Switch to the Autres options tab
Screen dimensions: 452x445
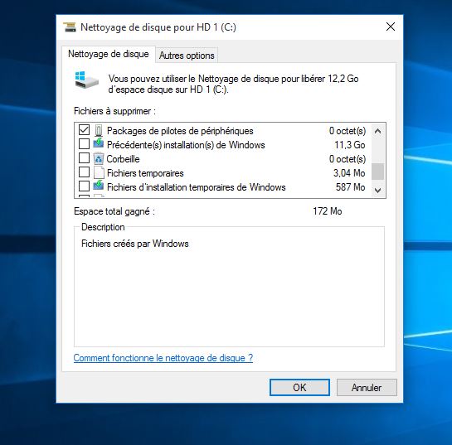click(187, 56)
